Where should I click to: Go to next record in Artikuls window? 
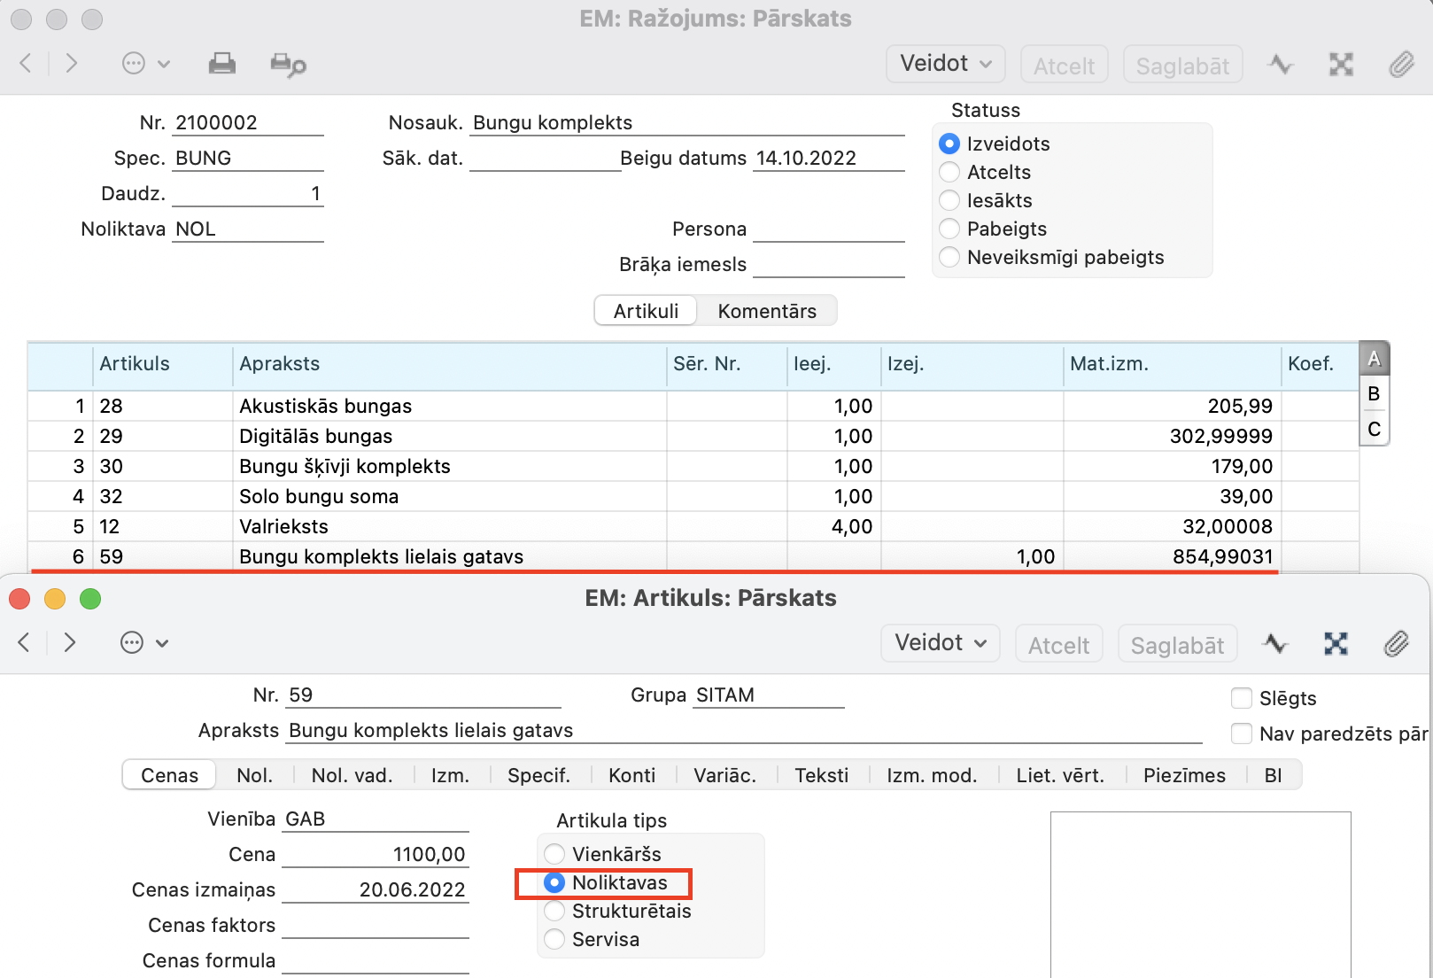tap(70, 642)
